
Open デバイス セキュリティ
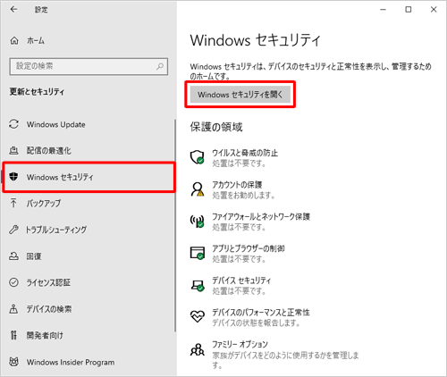(241, 281)
